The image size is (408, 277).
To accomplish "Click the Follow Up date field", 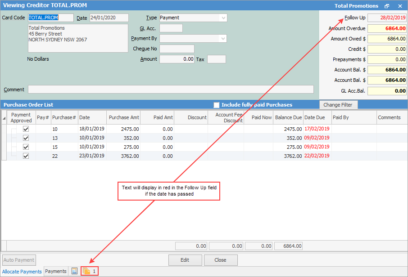I will tap(387, 18).
